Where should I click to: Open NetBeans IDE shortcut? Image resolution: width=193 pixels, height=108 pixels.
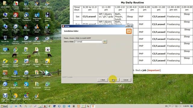point(26,40)
